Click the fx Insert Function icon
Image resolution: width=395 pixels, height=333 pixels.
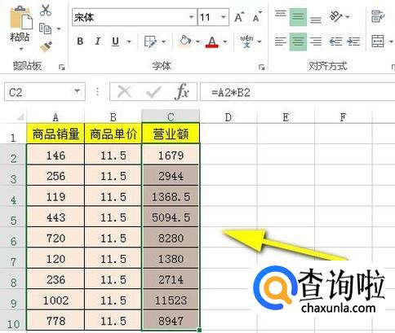tap(182, 92)
